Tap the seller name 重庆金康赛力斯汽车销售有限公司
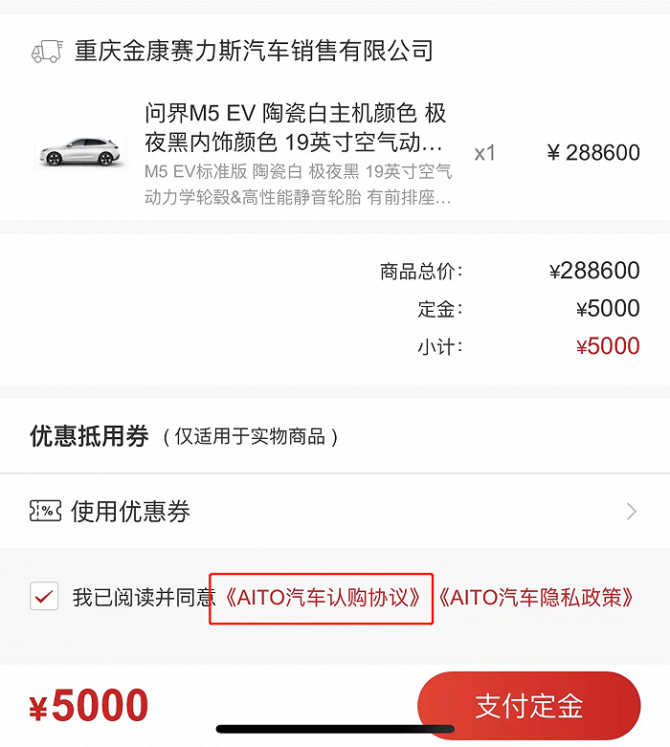Image resolution: width=670 pixels, height=747 pixels. [x=254, y=51]
